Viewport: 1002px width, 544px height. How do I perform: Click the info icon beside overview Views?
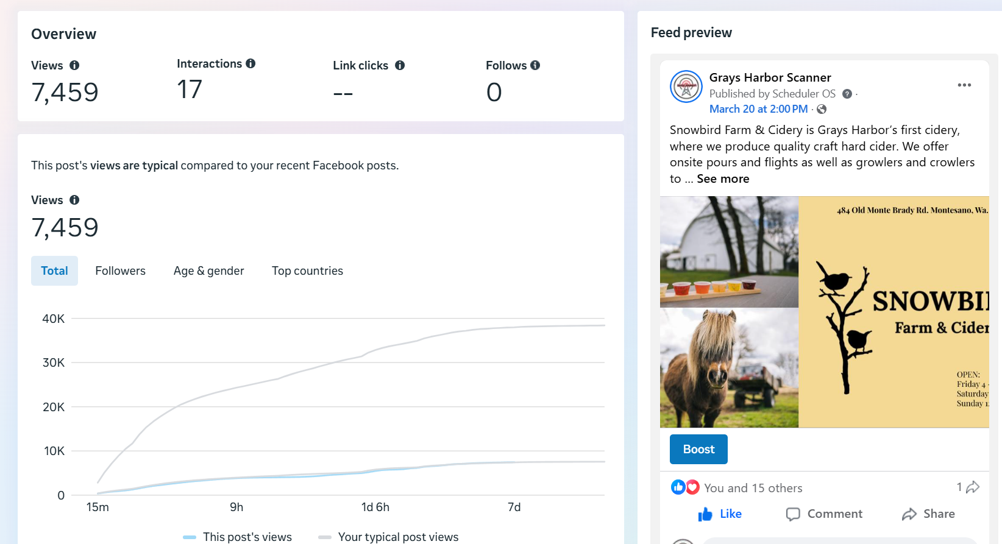point(74,65)
